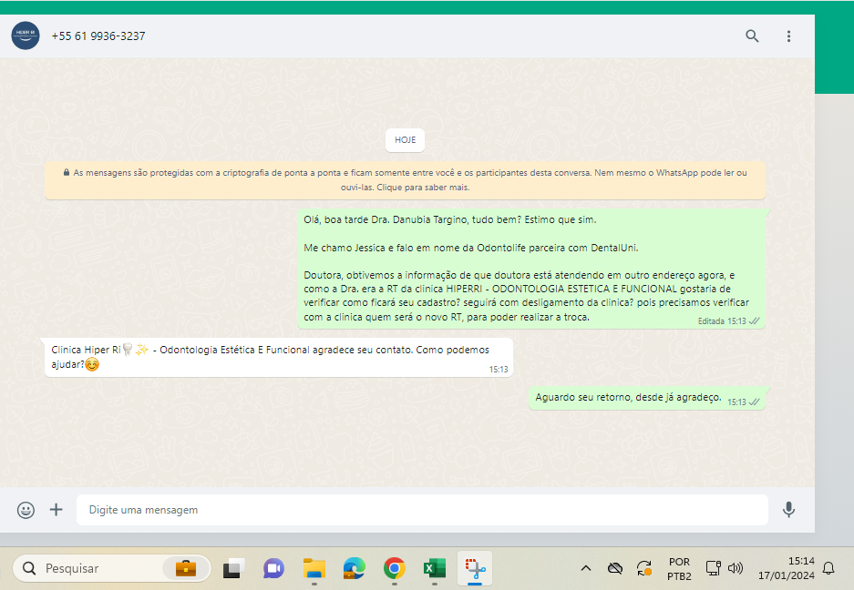Viewport: 854px width, 590px height.
Task: Click the microphone voice message icon
Action: pyautogui.click(x=788, y=510)
